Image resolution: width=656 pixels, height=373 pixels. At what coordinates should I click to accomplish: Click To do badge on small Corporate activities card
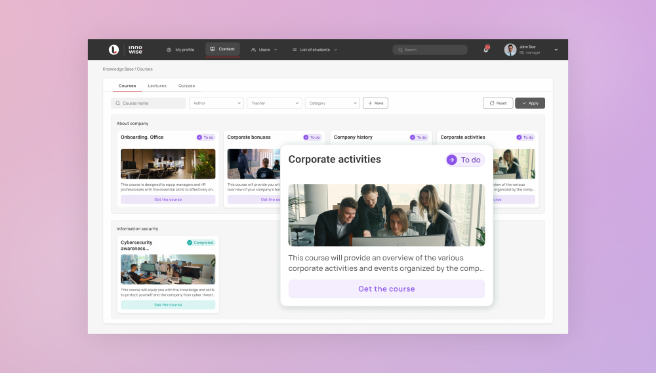click(525, 137)
